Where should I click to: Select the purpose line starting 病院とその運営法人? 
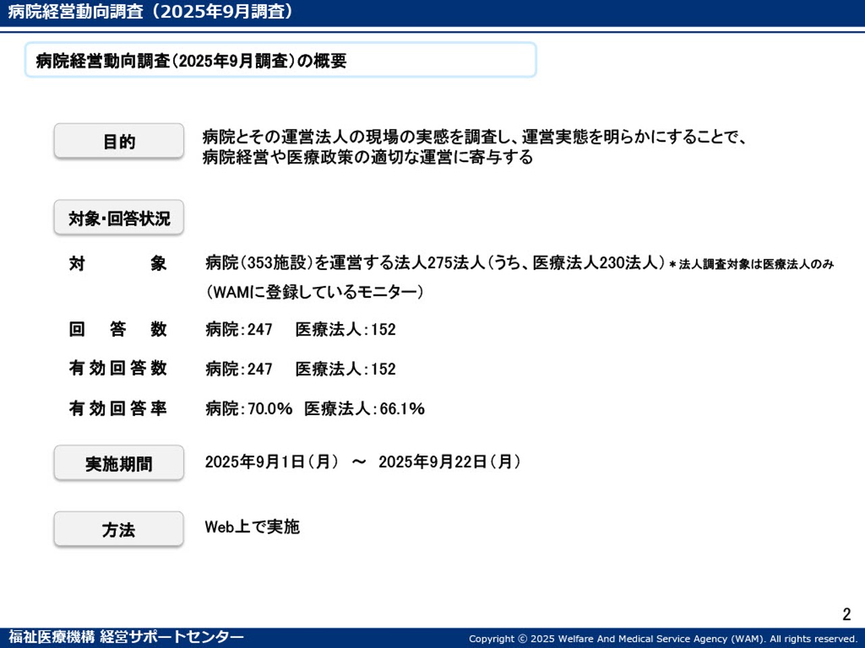474,137
